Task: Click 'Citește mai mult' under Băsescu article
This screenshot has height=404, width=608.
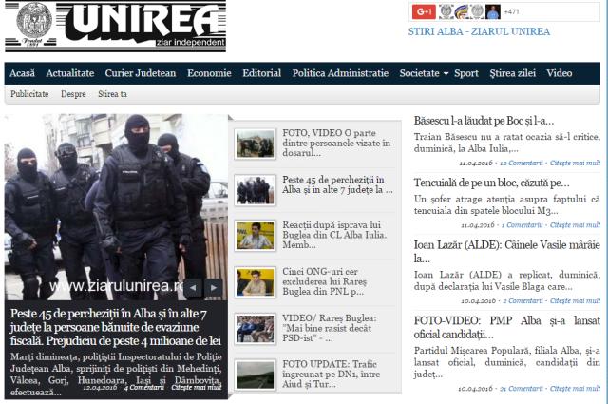Action: point(575,163)
